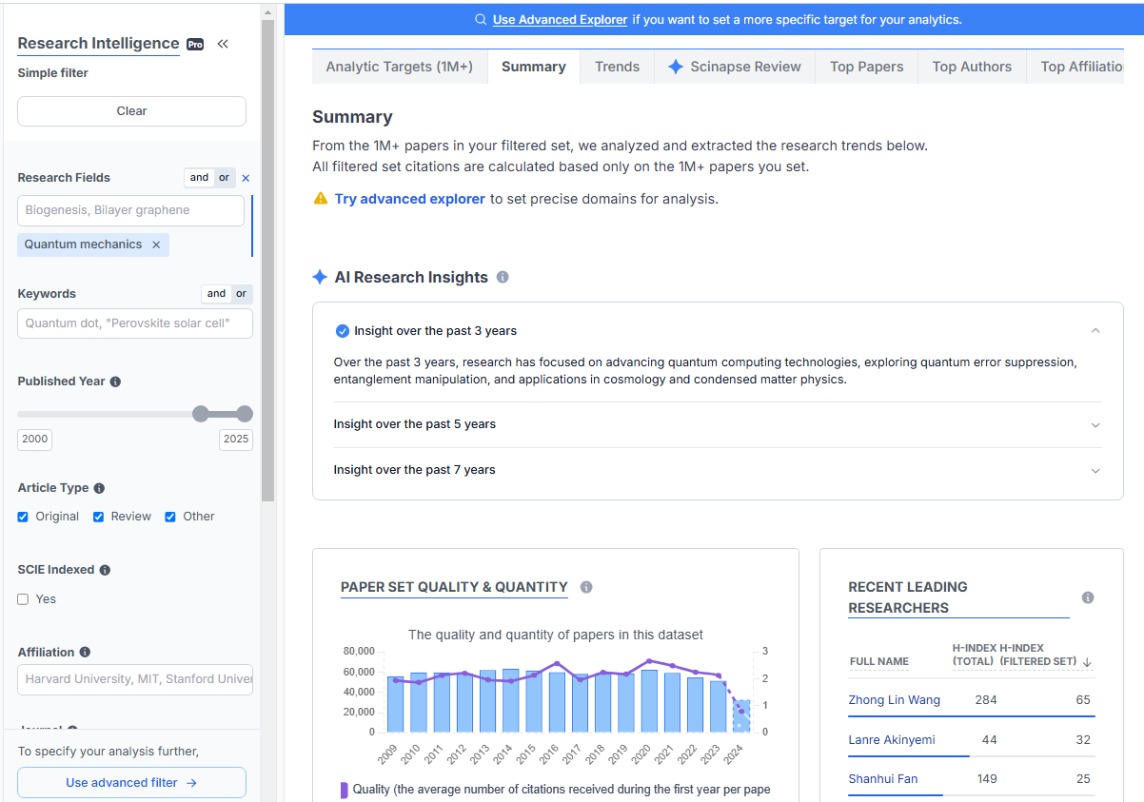Viewport: 1144px width, 802px height.
Task: Collapse the Research Intelligence sidebar
Action: (x=223, y=43)
